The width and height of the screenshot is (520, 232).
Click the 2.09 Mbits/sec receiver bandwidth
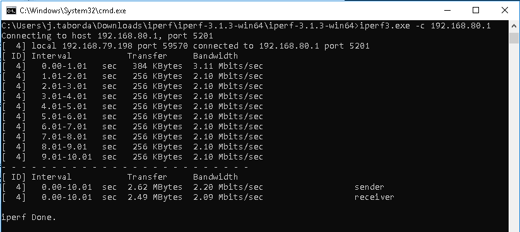tap(228, 197)
